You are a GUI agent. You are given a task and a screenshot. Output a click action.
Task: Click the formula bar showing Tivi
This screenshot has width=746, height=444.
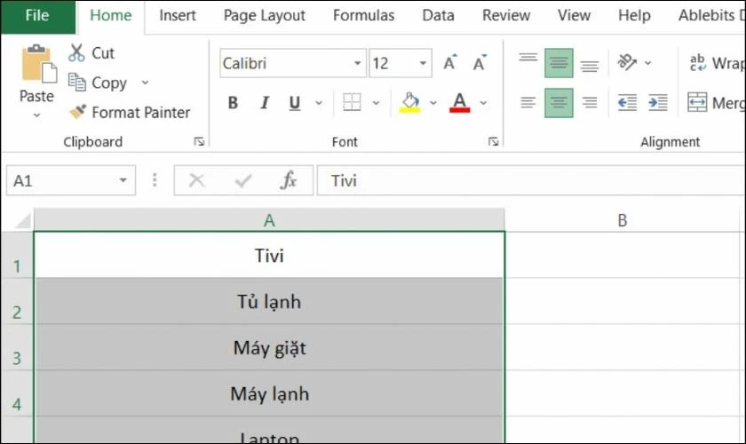[531, 180]
